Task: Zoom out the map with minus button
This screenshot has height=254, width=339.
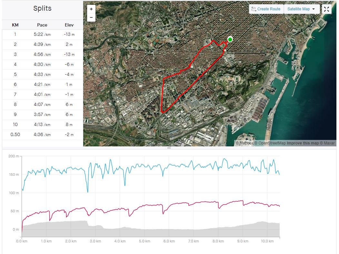Action: [91, 17]
